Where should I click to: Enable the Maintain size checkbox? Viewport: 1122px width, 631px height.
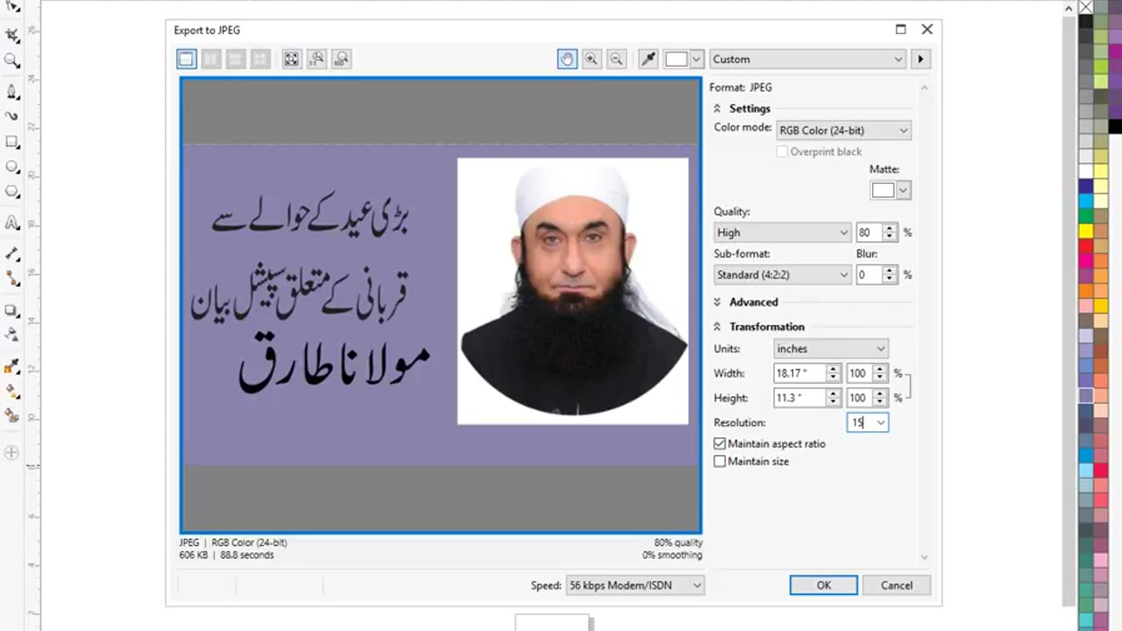pos(720,461)
